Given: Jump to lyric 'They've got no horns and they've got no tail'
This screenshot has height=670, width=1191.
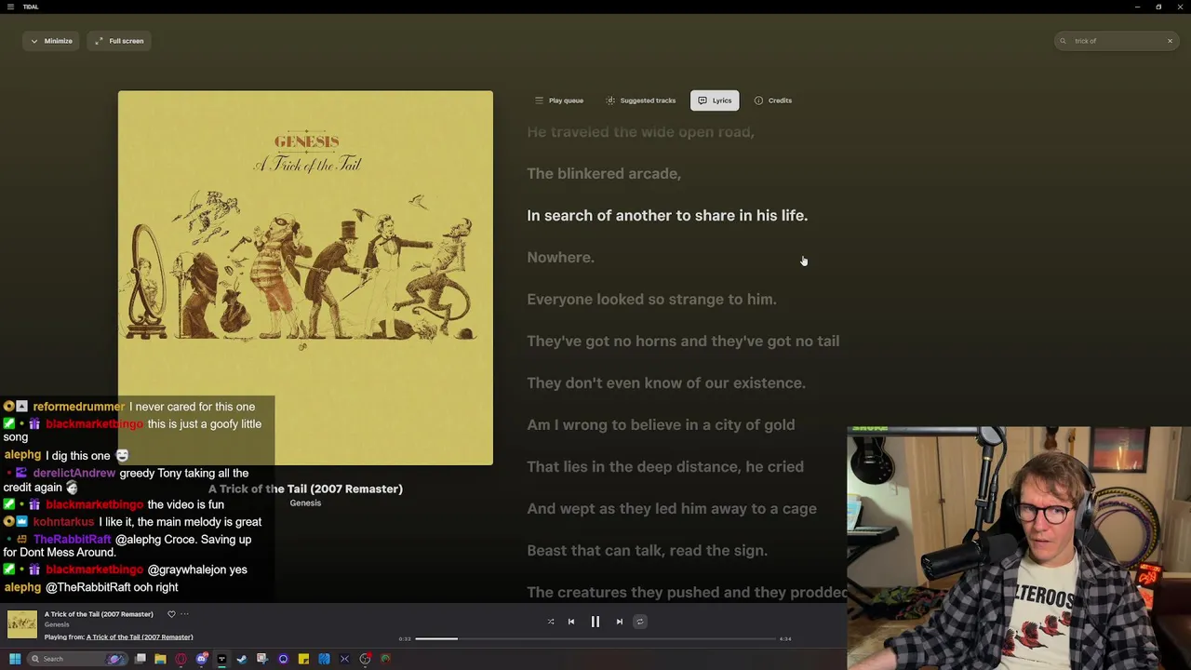Looking at the screenshot, I should pos(683,341).
